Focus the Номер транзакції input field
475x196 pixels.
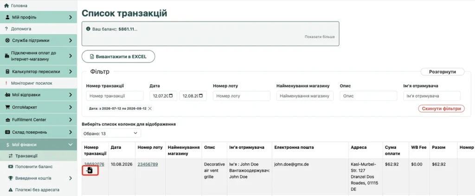click(115, 96)
